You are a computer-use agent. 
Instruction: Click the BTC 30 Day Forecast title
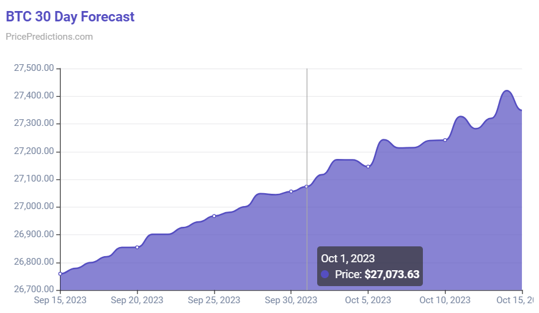70,17
